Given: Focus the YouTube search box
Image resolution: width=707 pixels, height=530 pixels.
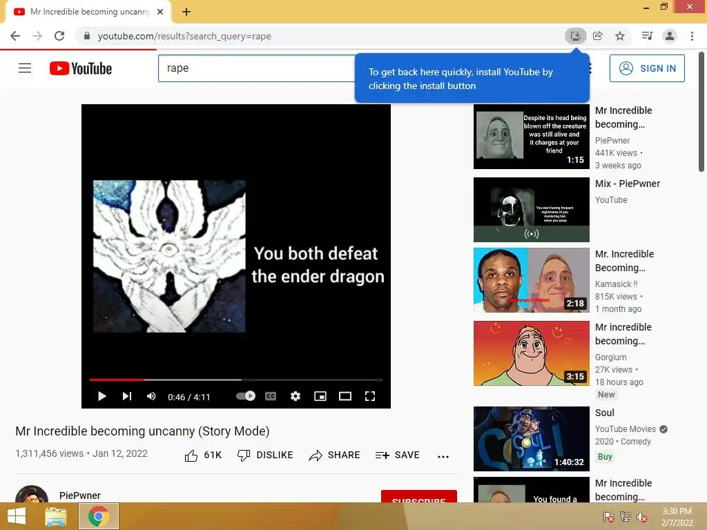Looking at the screenshot, I should tap(256, 68).
